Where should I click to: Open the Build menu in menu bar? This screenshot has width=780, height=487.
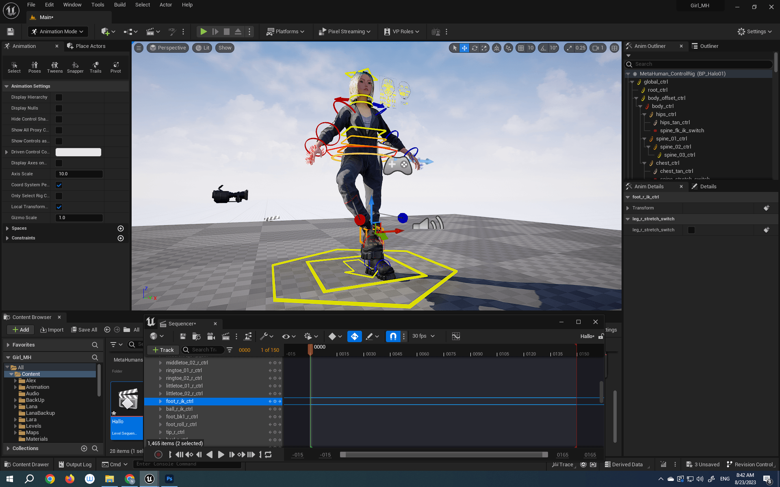[x=119, y=4]
